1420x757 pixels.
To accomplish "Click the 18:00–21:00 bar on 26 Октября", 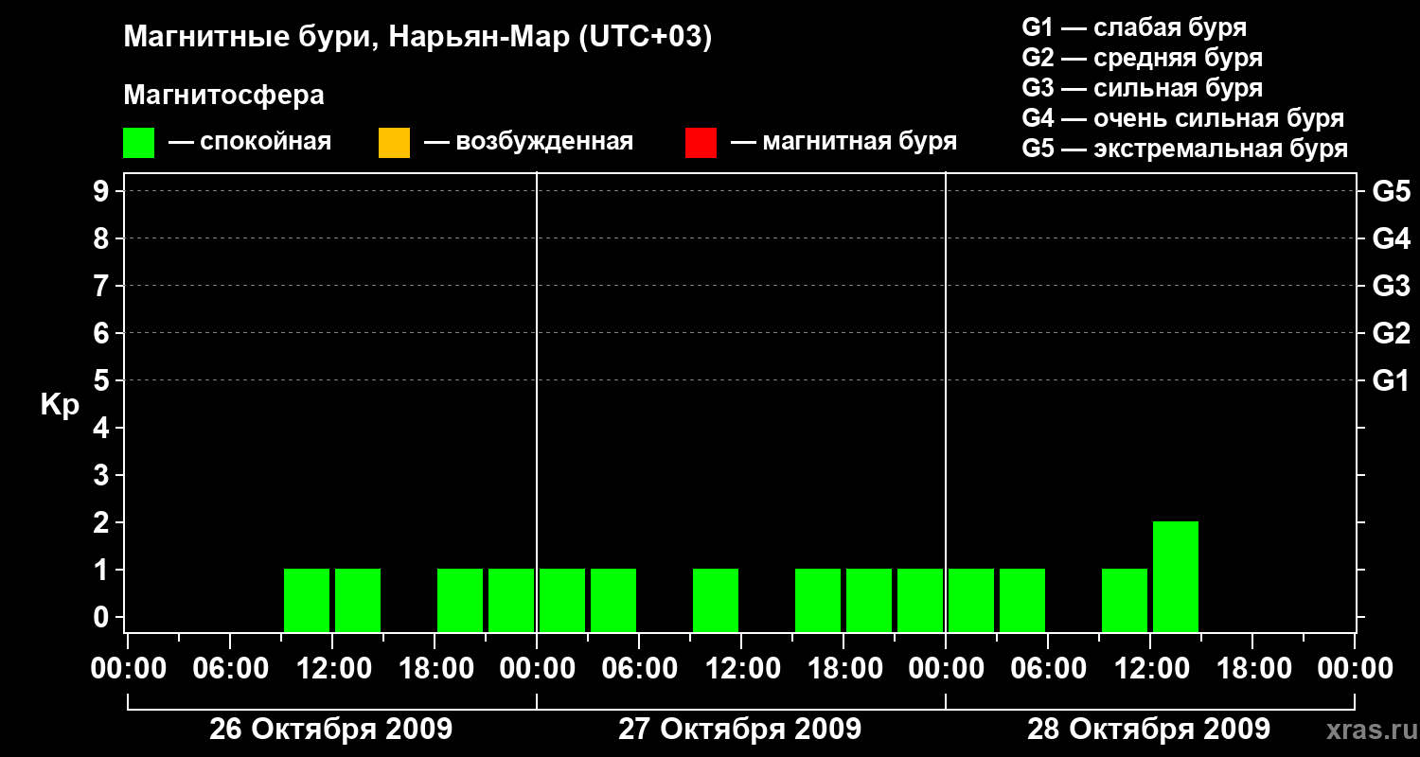I will click(x=460, y=600).
